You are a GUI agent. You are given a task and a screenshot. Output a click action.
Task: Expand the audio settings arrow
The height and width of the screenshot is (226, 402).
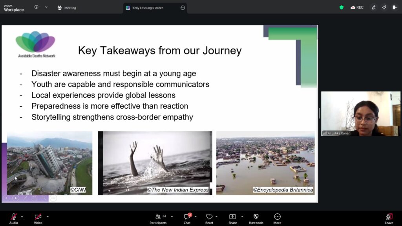(22, 217)
